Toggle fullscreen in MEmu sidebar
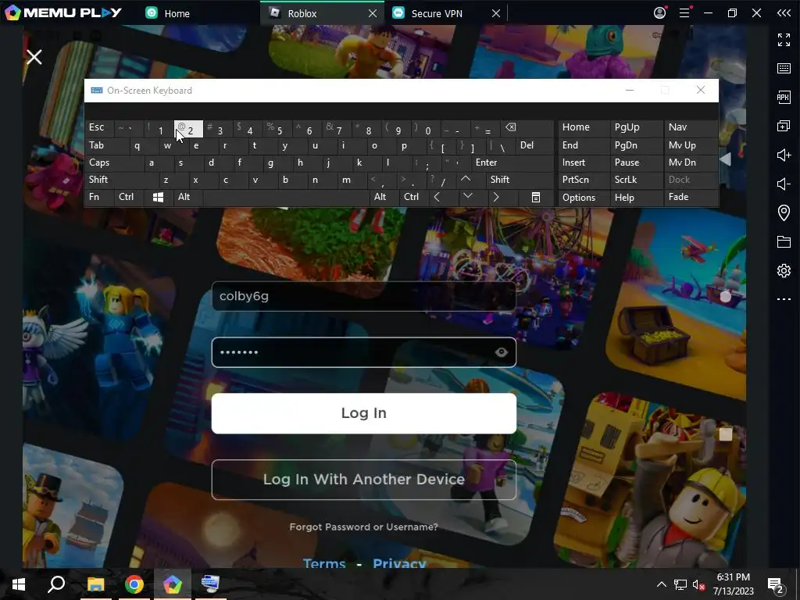This screenshot has height=600, width=800. (x=784, y=40)
